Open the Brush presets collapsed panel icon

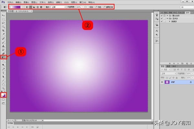[x=157, y=15]
